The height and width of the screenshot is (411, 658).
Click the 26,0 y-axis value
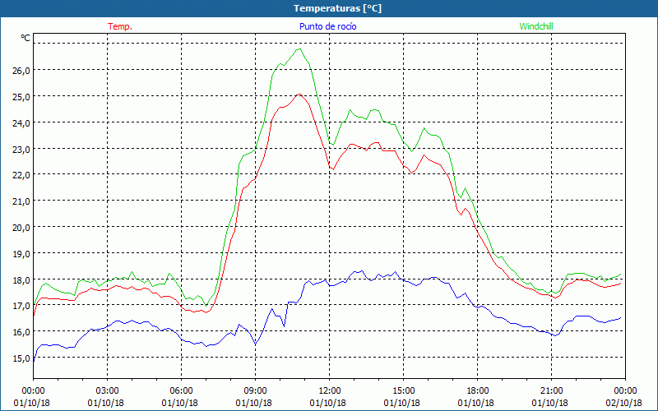tap(21, 70)
